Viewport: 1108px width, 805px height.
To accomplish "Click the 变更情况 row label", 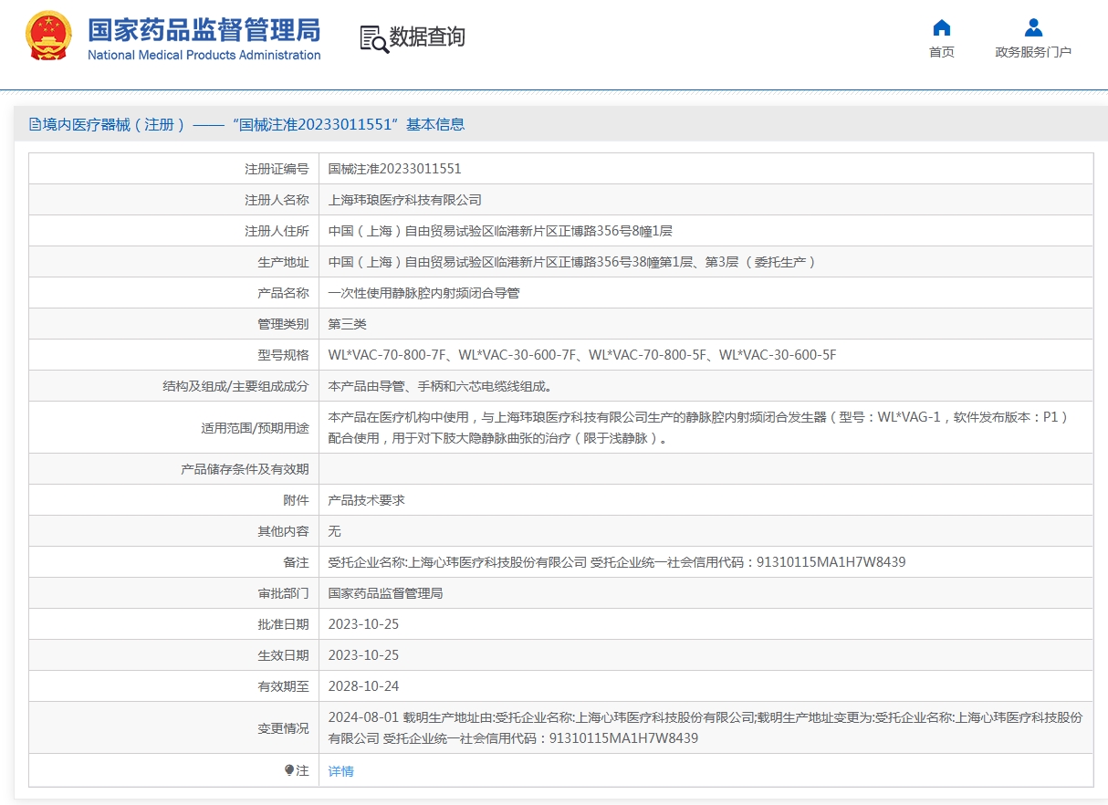I will [283, 728].
